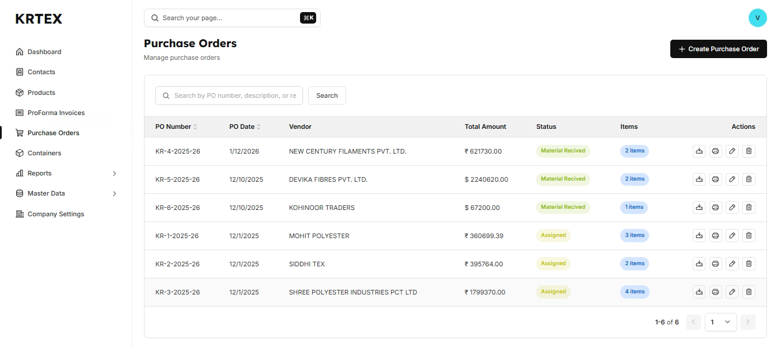
Task: Print the KR-5-2025-26 purchase order
Action: (715, 179)
